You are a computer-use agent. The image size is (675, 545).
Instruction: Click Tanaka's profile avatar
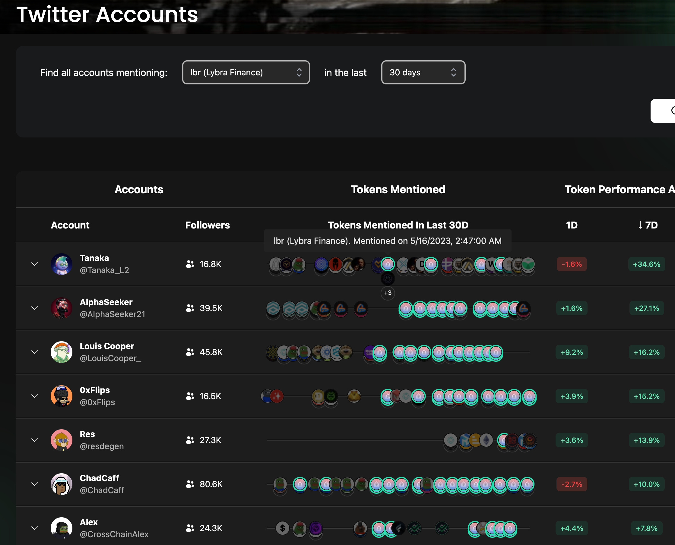click(62, 264)
